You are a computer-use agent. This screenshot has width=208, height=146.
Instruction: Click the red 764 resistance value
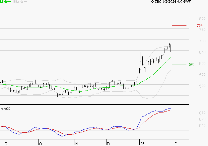(200, 25)
